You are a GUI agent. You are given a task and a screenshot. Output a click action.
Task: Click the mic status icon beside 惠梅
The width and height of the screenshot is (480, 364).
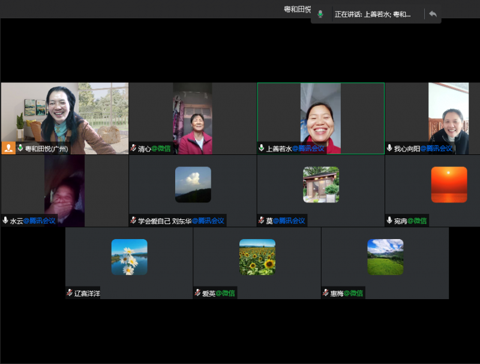pos(326,293)
